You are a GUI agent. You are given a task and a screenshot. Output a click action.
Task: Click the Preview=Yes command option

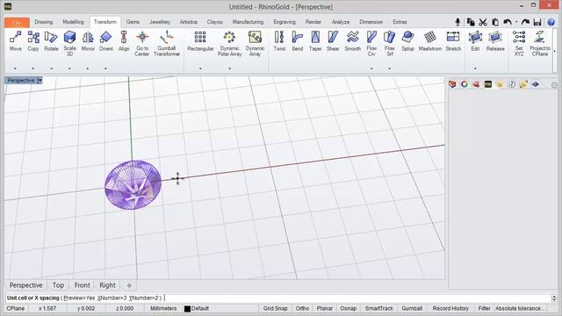pos(79,298)
